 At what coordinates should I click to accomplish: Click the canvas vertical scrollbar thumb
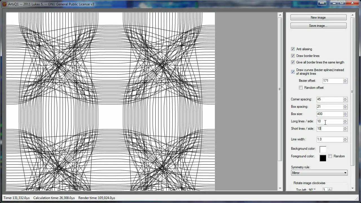point(280,89)
